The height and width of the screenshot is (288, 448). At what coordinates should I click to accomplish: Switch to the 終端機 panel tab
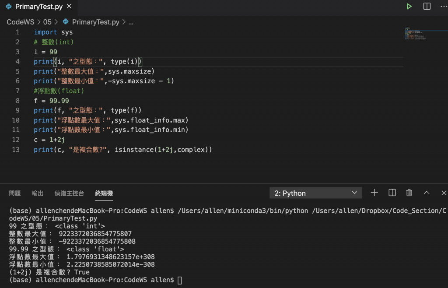(x=104, y=193)
